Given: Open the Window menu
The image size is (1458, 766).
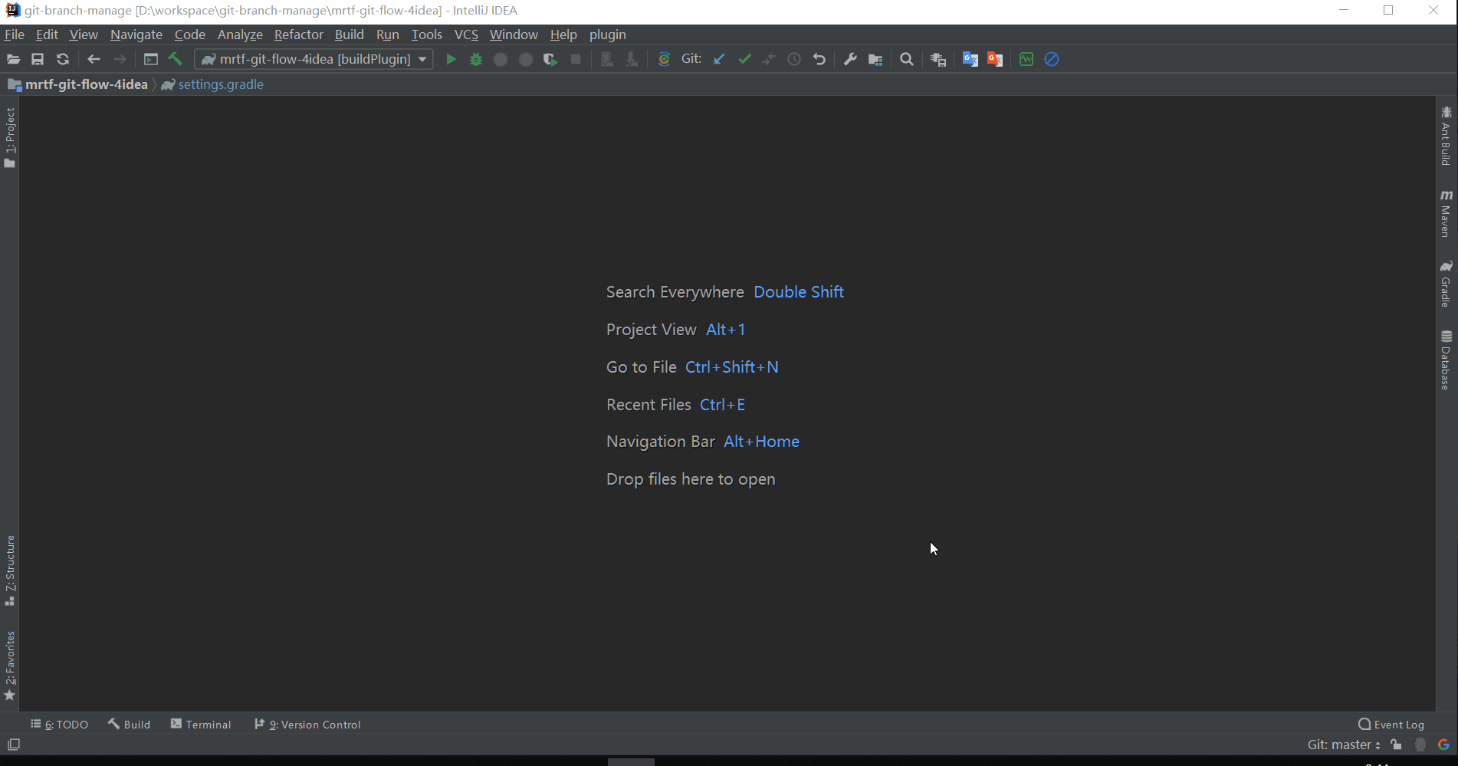Looking at the screenshot, I should pos(514,35).
